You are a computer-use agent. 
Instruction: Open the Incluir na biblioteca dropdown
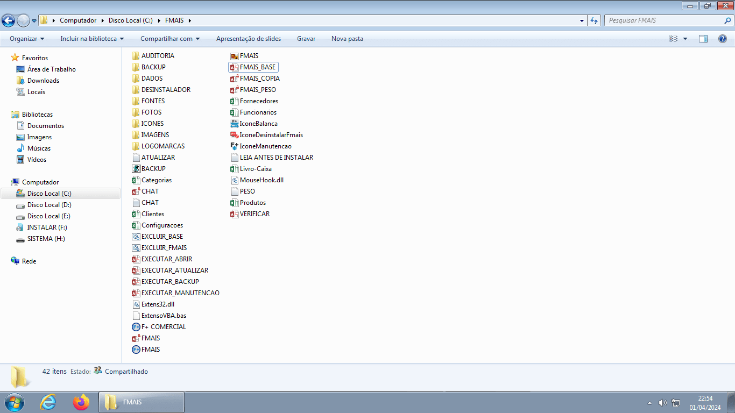pyautogui.click(x=92, y=39)
